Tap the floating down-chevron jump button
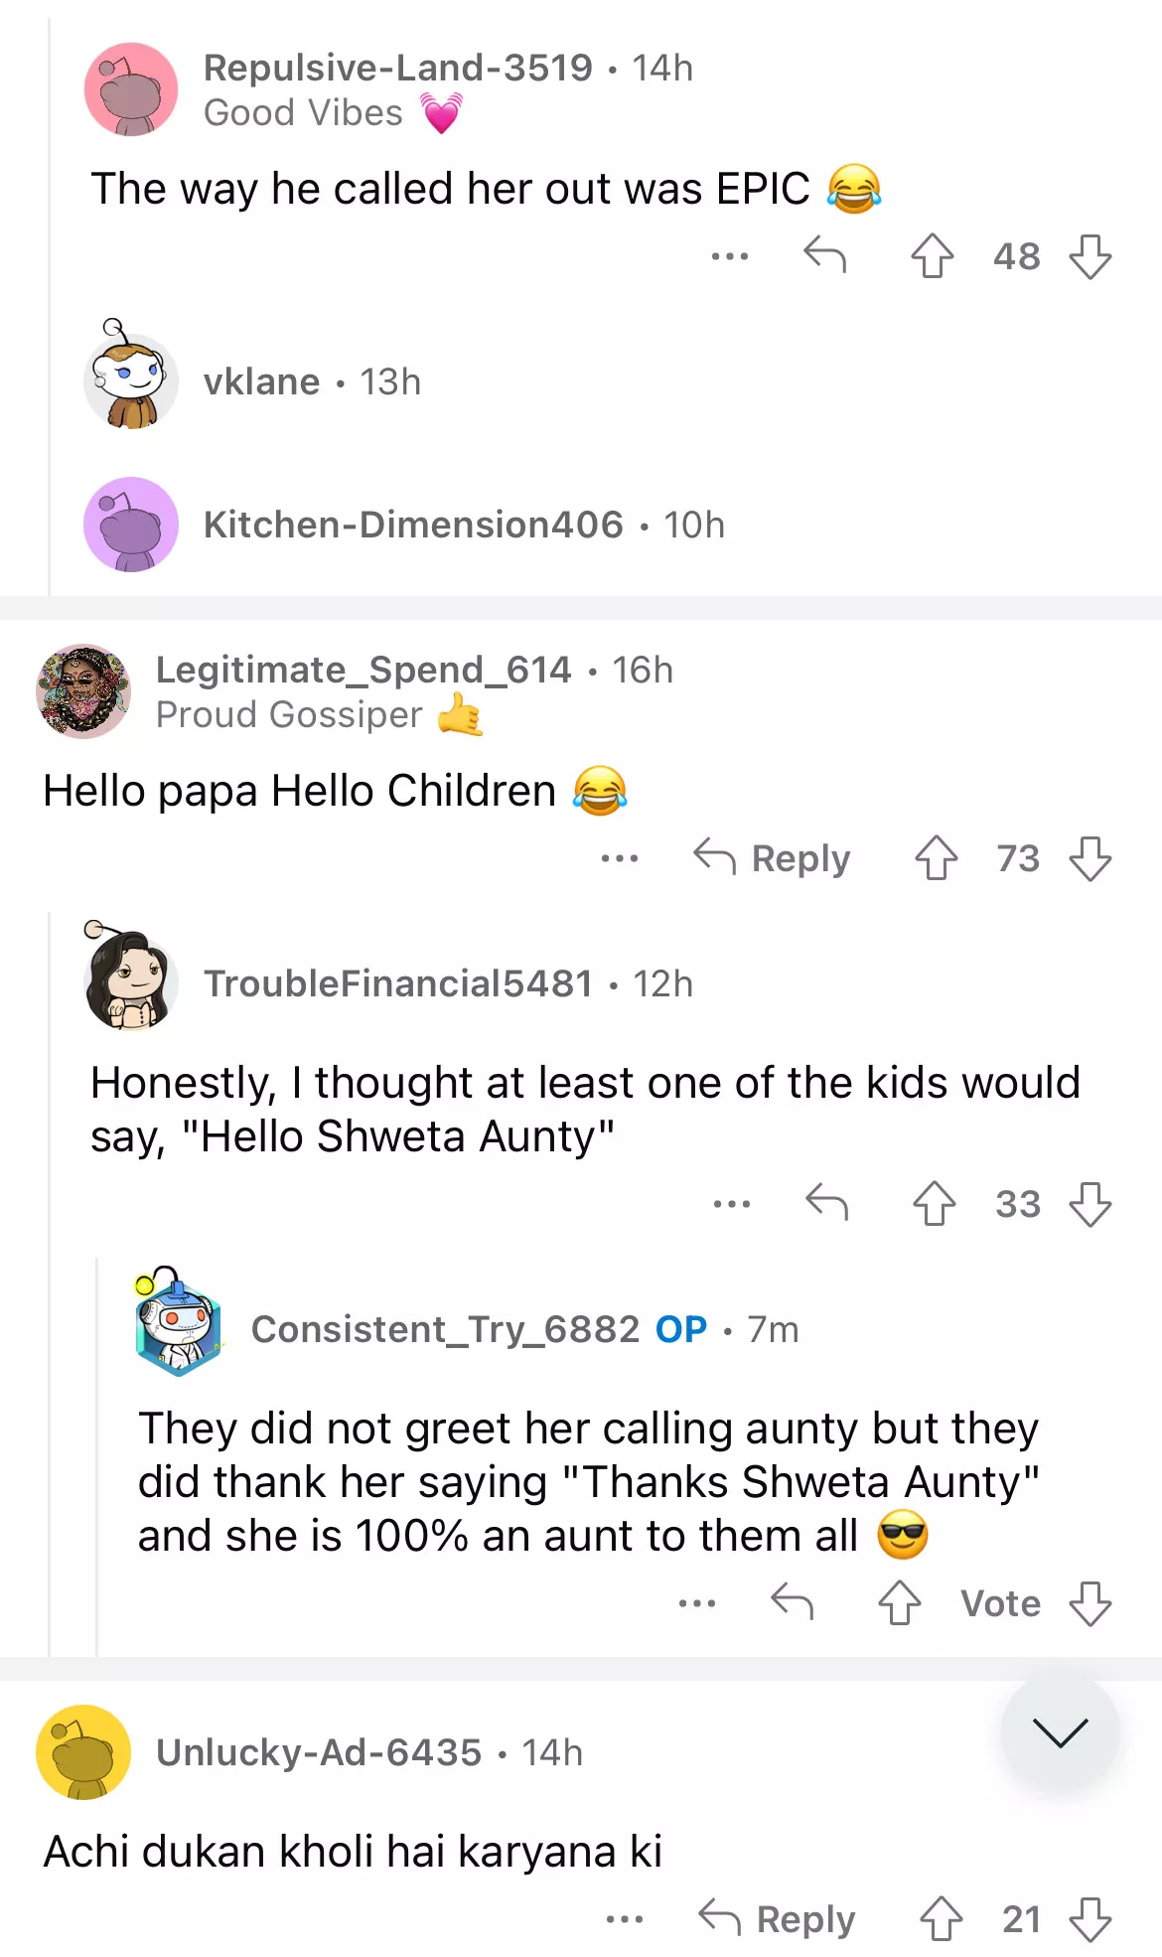Image resolution: width=1162 pixels, height=1957 pixels. pyautogui.click(x=1060, y=1732)
